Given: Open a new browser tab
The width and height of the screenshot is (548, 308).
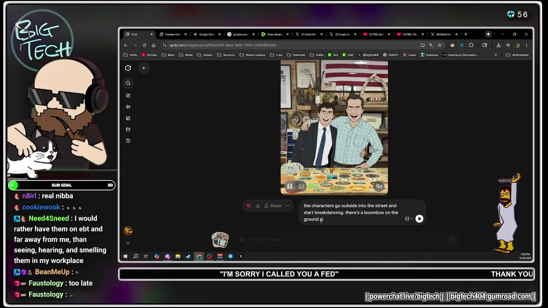Looking at the screenshot, I should (x=466, y=34).
